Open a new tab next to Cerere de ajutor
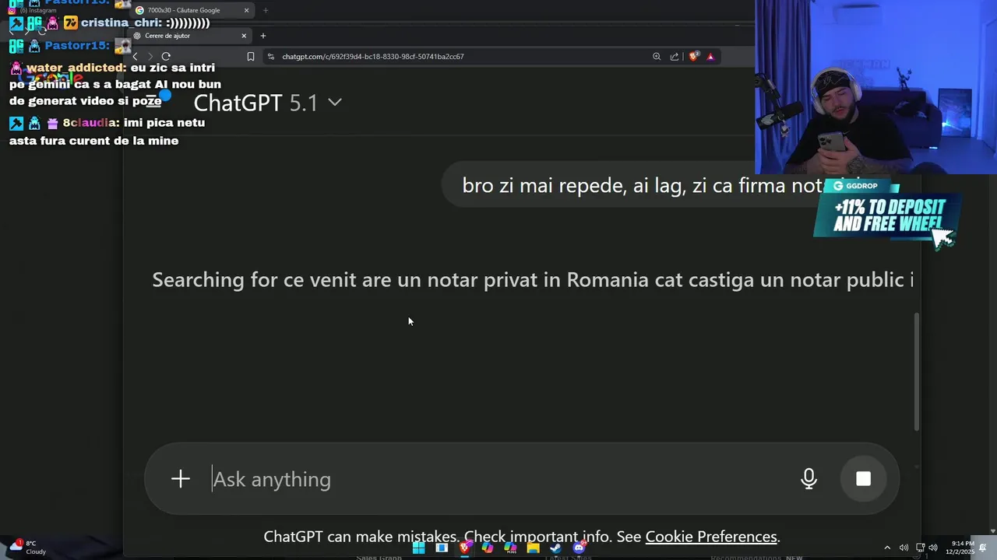 pos(263,36)
